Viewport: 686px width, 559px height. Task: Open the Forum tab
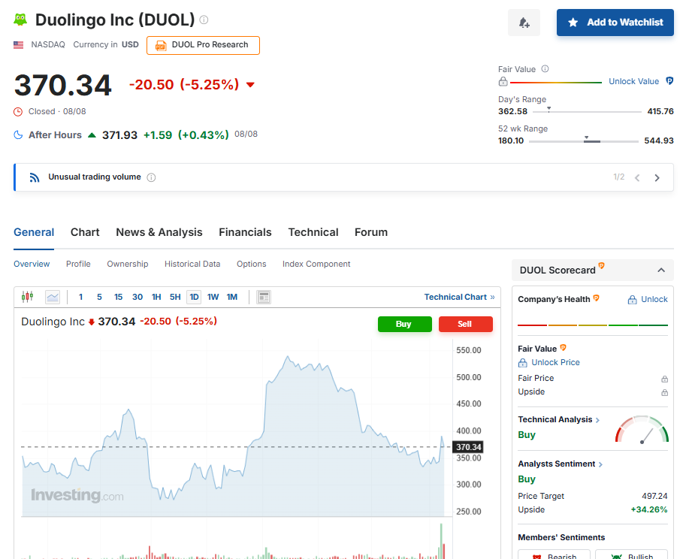[x=371, y=232]
